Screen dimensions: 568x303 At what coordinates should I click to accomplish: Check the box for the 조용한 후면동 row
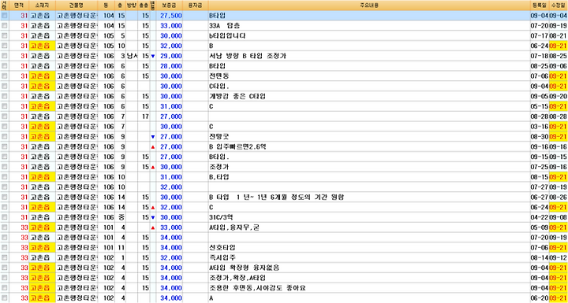click(x=4, y=289)
